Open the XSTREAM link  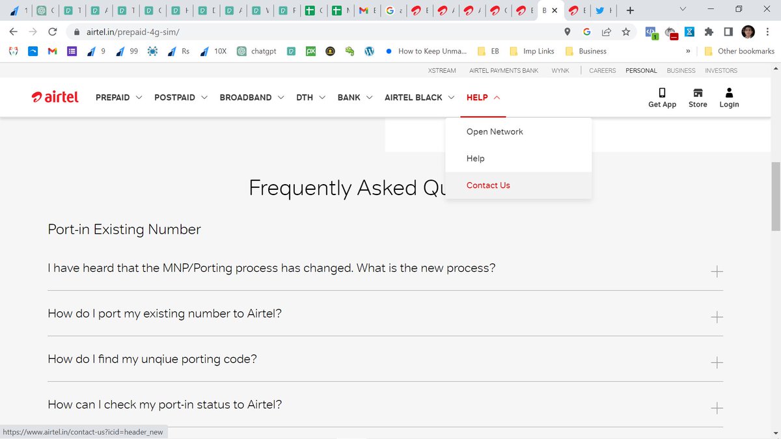pyautogui.click(x=442, y=70)
